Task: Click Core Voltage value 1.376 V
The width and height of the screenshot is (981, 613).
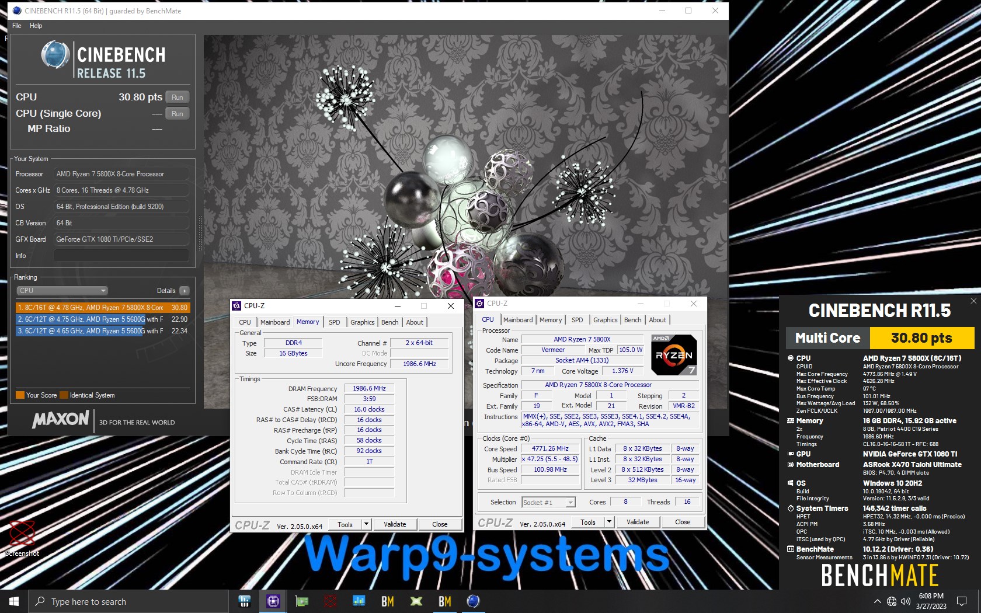Action: [622, 371]
